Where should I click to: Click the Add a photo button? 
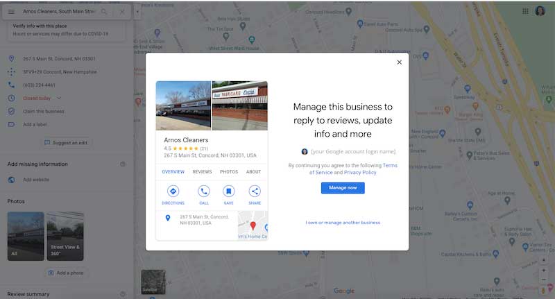point(67,273)
